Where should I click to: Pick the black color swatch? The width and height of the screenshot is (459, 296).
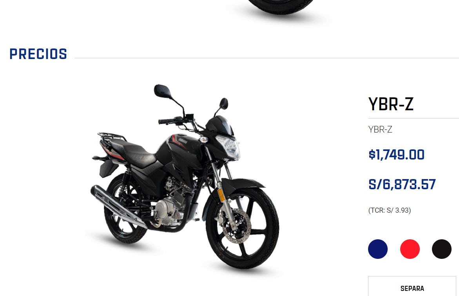point(441,249)
